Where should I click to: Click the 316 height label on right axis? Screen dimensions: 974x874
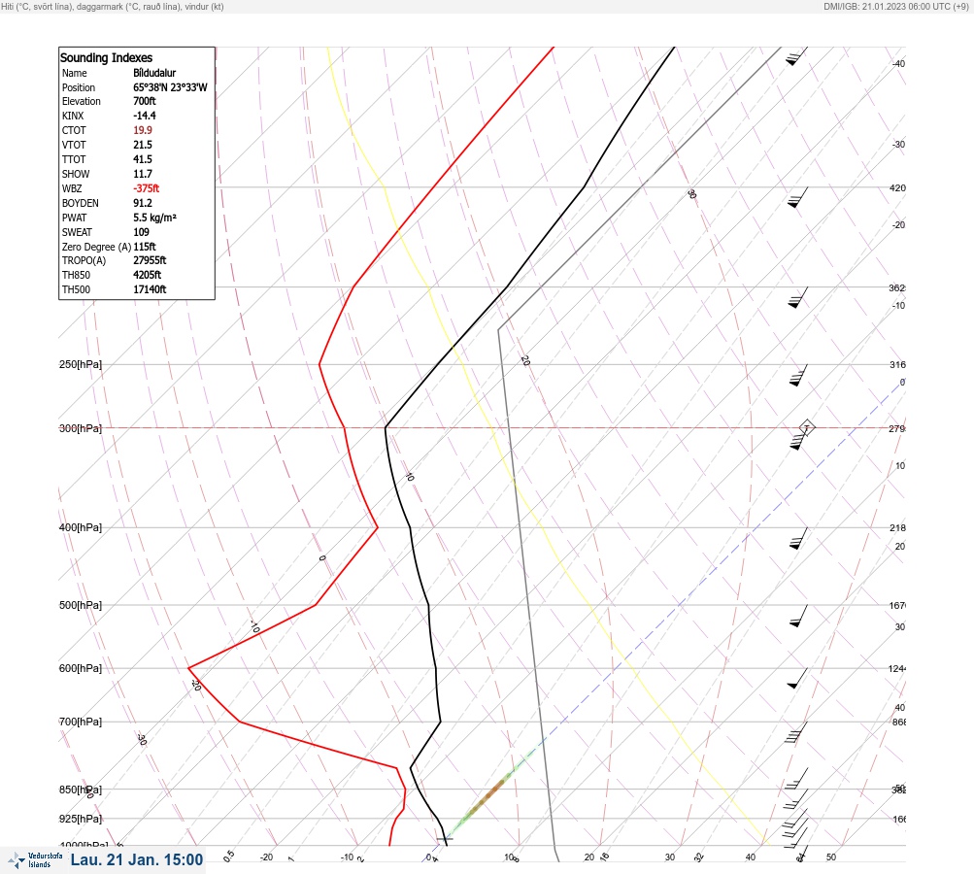897,364
